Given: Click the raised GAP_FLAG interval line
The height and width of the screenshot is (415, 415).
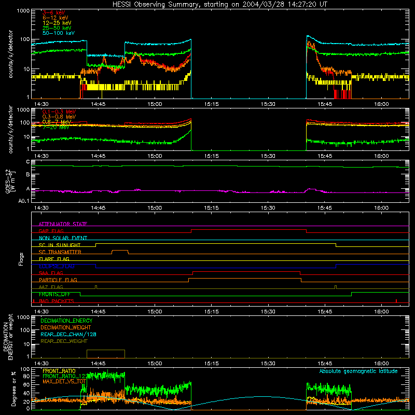Looking at the screenshot, I should click(249, 230).
